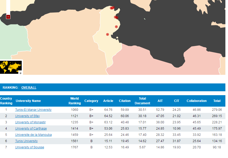Collapse the world overview minimap arrow
The image size is (228, 158).
tap(20, 73)
